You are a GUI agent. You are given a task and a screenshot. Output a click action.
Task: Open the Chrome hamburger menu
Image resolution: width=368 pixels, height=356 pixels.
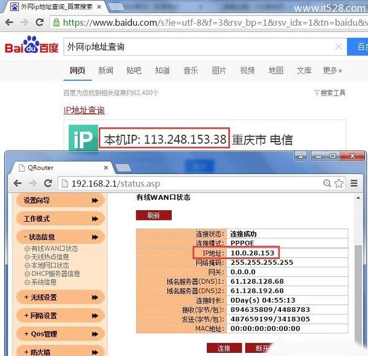(354, 183)
